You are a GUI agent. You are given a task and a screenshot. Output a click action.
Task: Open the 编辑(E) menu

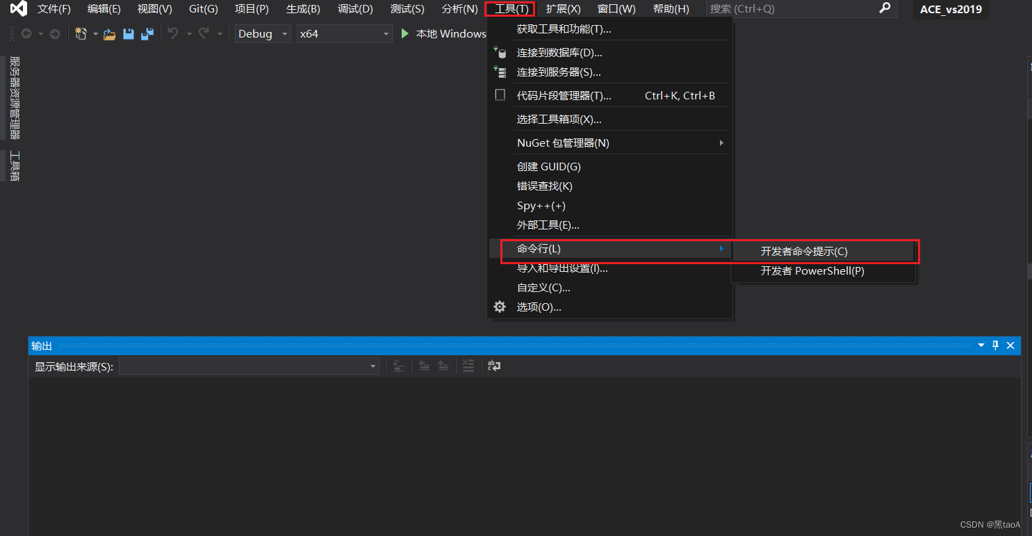[104, 9]
